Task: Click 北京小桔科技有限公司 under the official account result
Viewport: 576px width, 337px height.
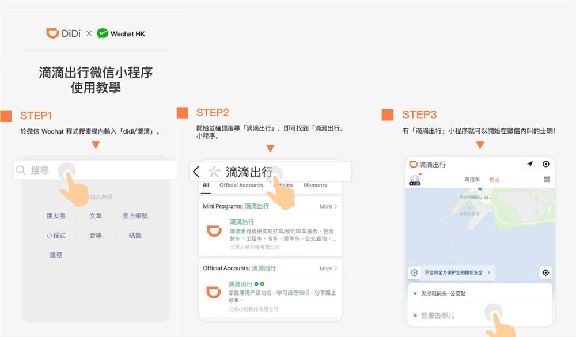Action: tap(253, 309)
